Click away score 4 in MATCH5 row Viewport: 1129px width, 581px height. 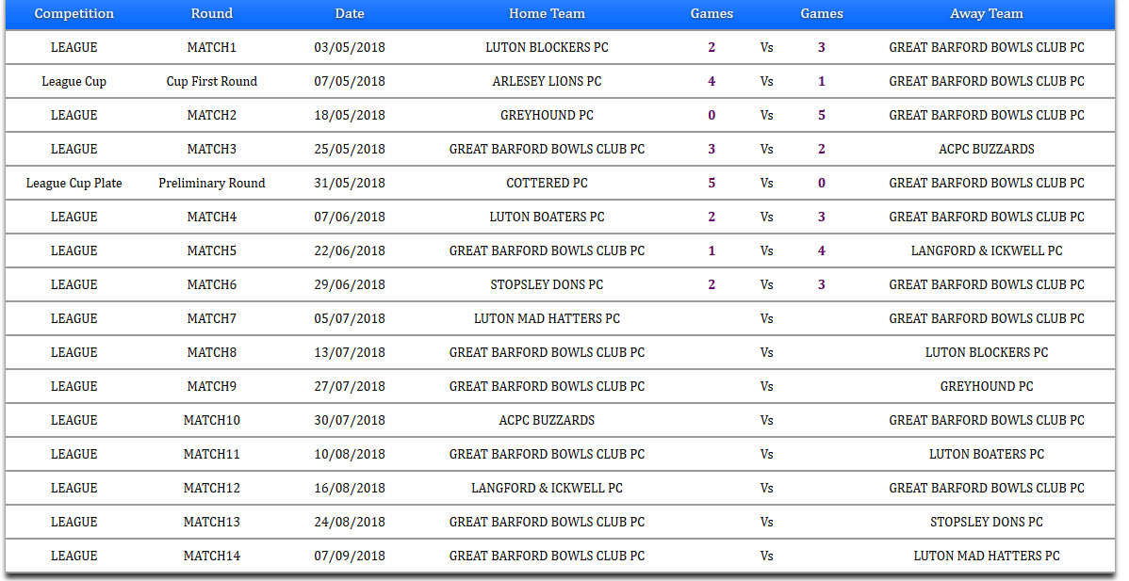[x=822, y=250]
